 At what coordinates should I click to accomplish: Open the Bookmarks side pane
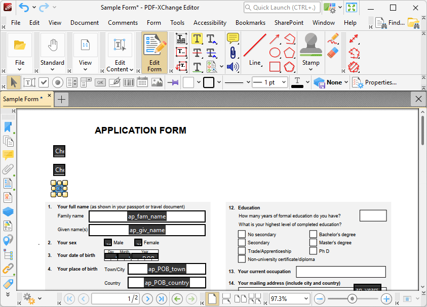click(8, 127)
